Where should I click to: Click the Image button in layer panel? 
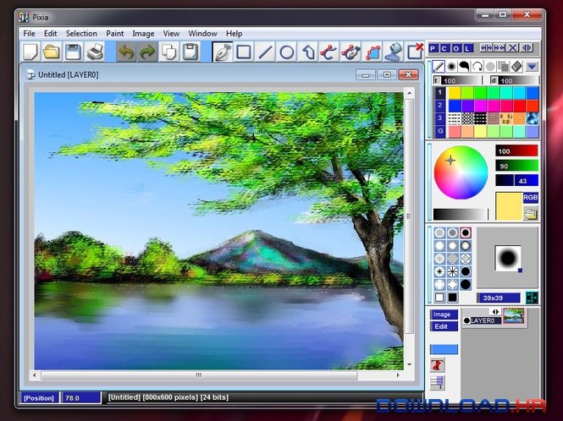pyautogui.click(x=442, y=314)
